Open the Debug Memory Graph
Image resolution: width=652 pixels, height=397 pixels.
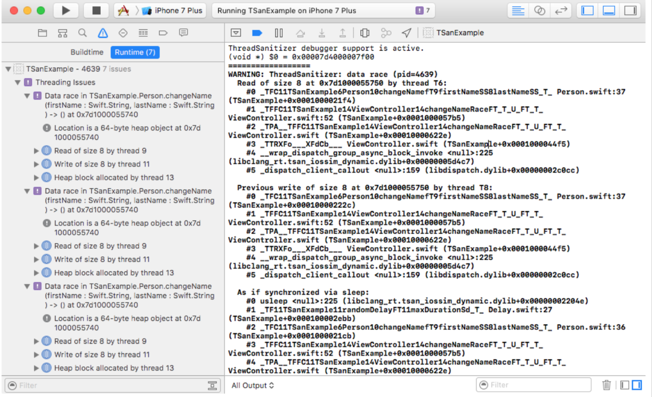386,33
